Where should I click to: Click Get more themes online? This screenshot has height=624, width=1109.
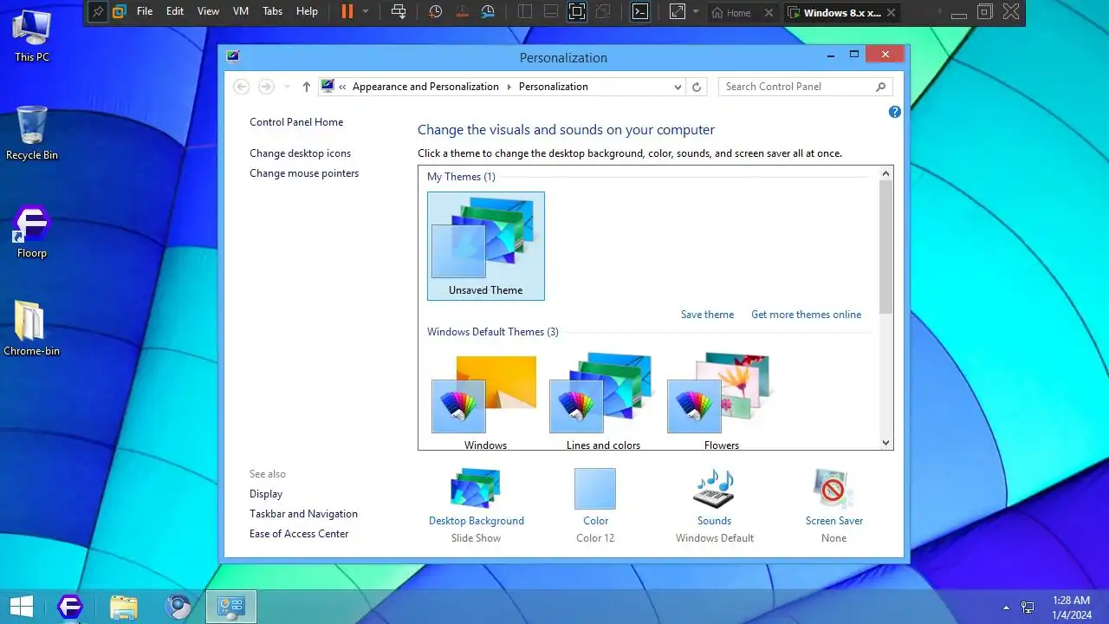[806, 315]
